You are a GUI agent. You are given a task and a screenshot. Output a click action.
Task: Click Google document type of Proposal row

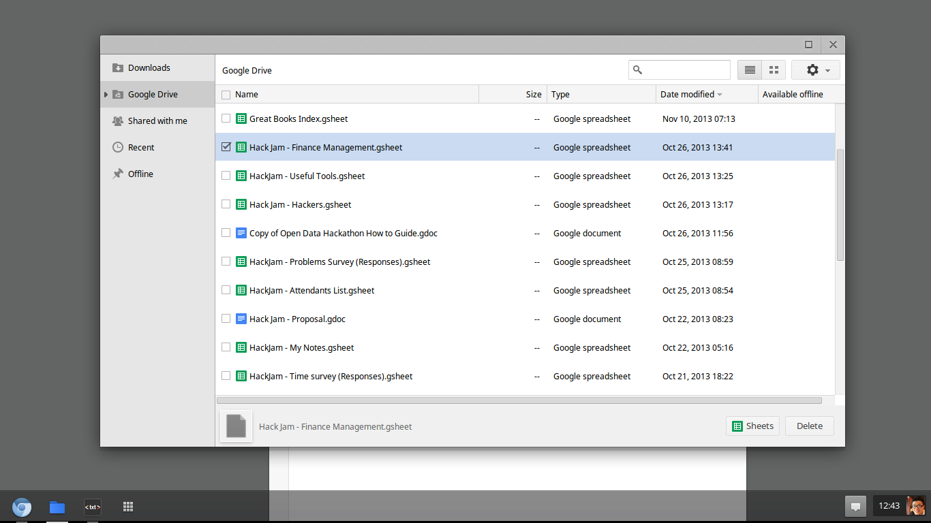pyautogui.click(x=587, y=319)
